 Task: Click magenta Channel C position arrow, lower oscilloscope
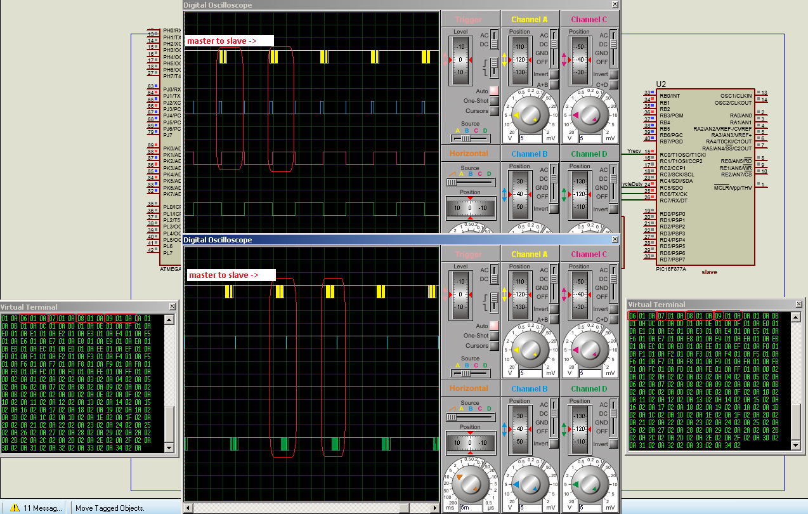564,294
